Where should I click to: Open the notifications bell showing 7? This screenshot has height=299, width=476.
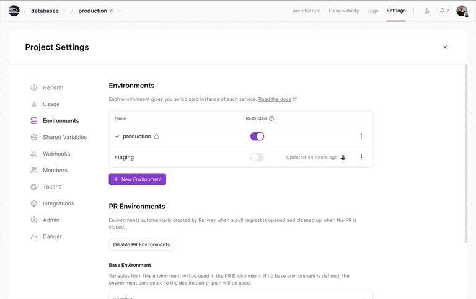[x=444, y=11]
